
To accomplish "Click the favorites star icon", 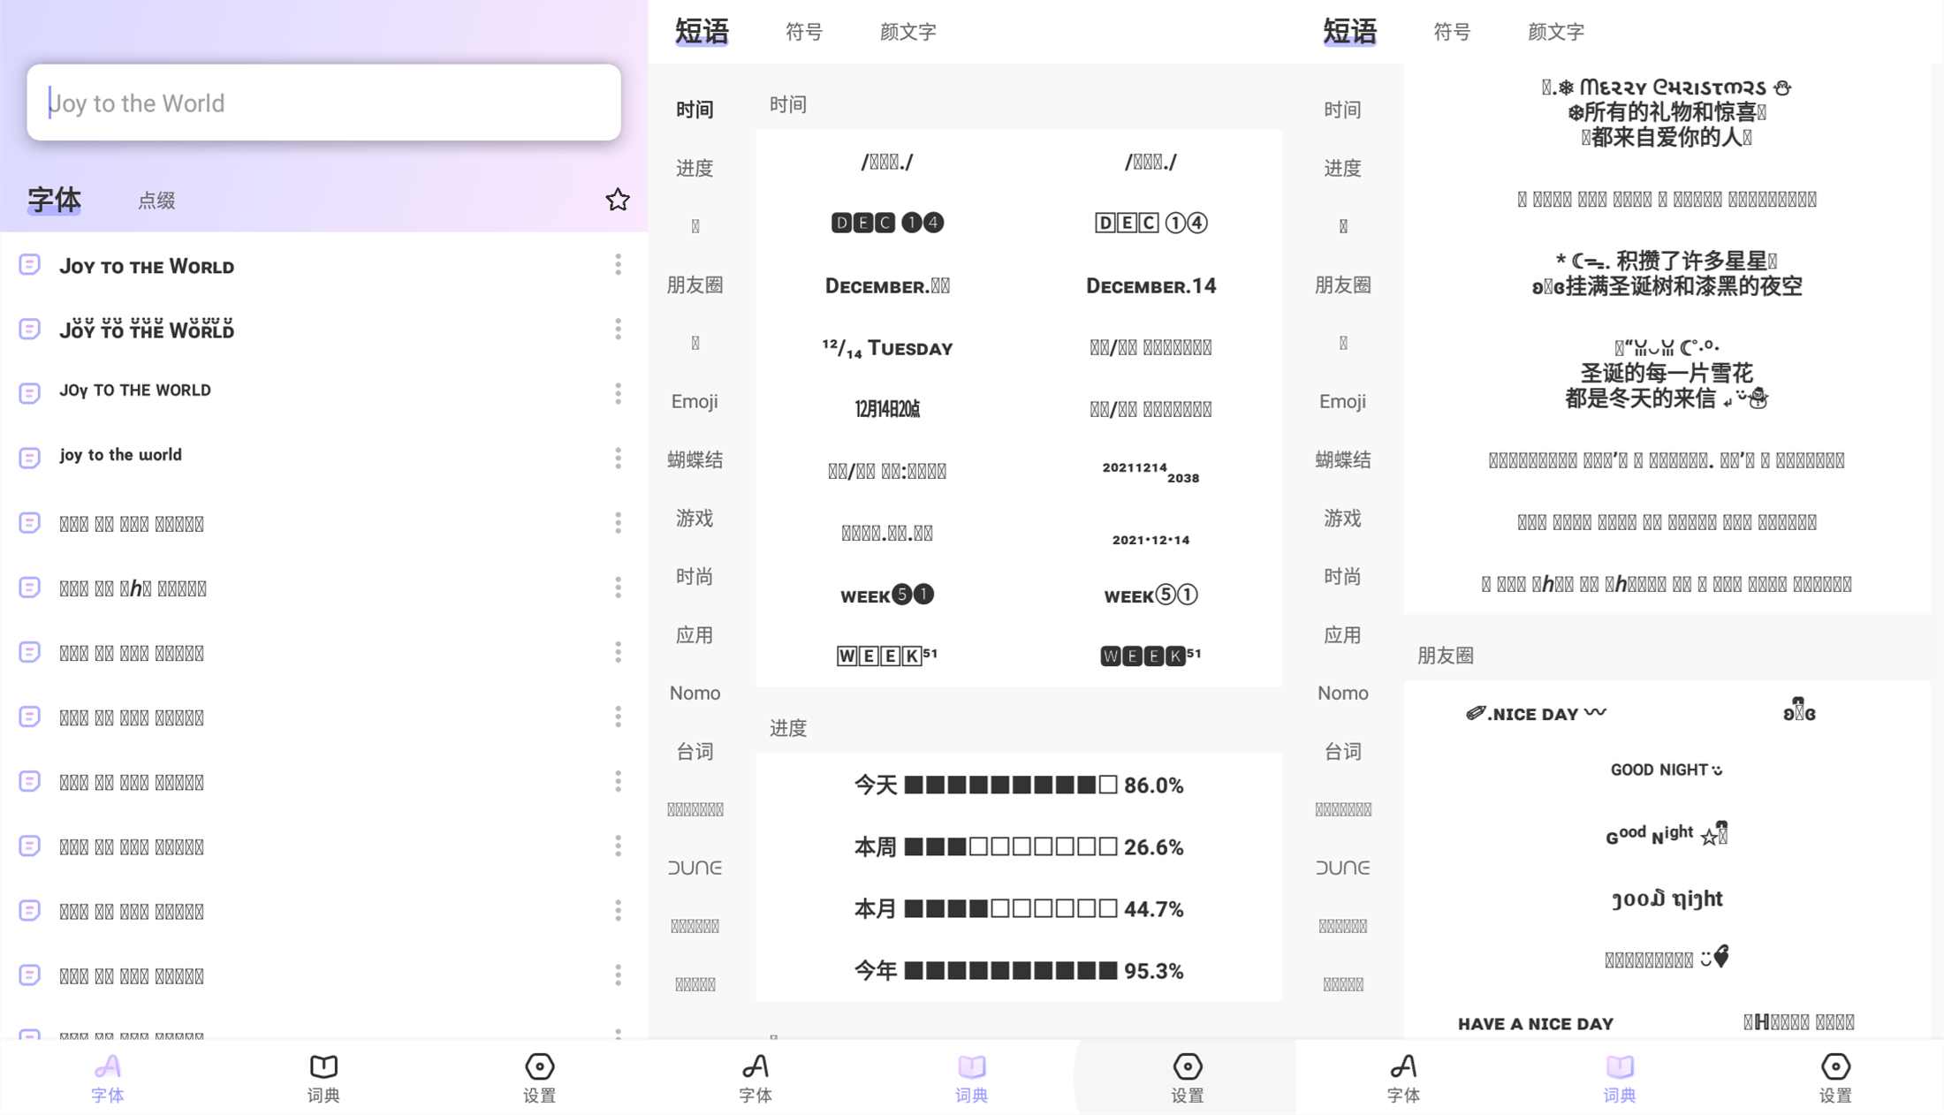I will click(618, 200).
